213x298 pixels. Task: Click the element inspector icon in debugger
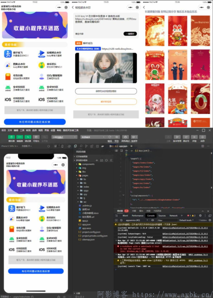pyautogui.click(x=116, y=216)
